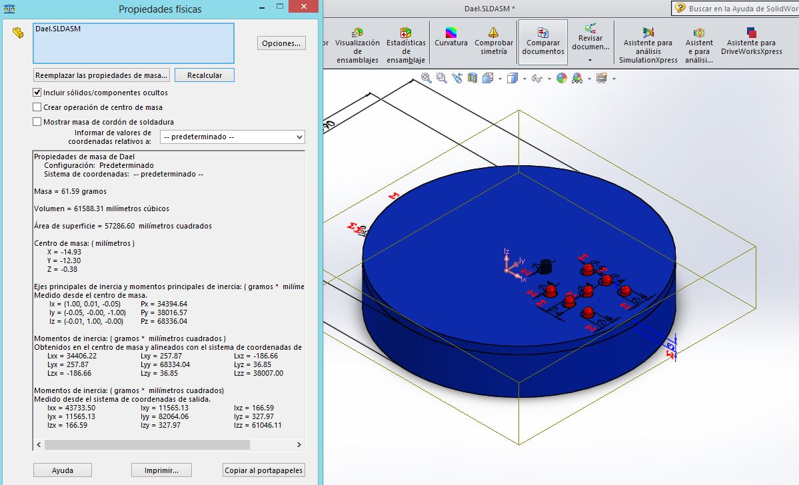Open Comparar documentos tool
The height and width of the screenshot is (485, 799).
(x=542, y=41)
